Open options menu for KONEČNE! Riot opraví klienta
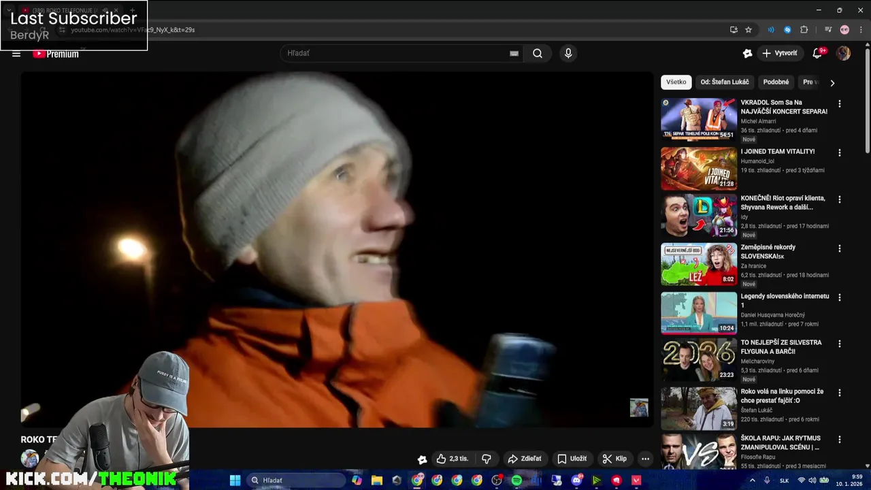The image size is (871, 490). (839, 199)
